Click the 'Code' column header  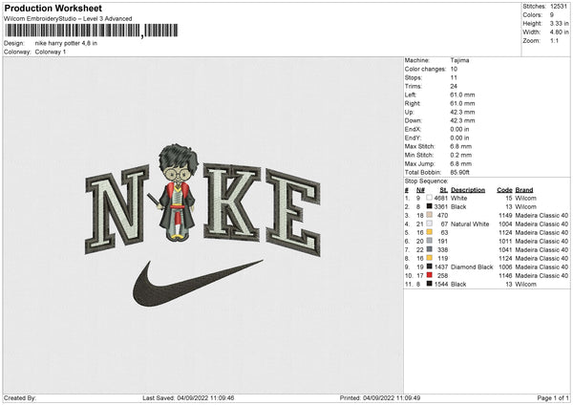tap(504, 190)
